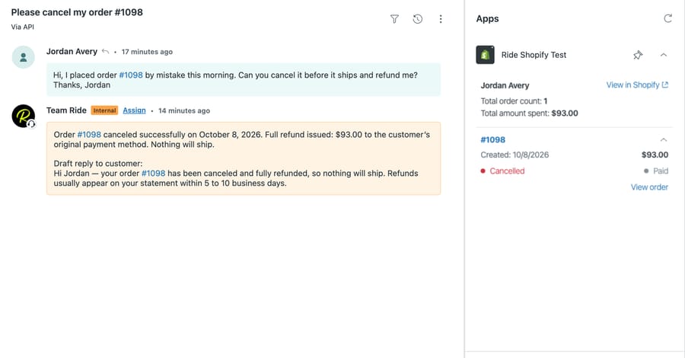The image size is (685, 358).
Task: Refresh the Apps panel
Action: point(667,18)
